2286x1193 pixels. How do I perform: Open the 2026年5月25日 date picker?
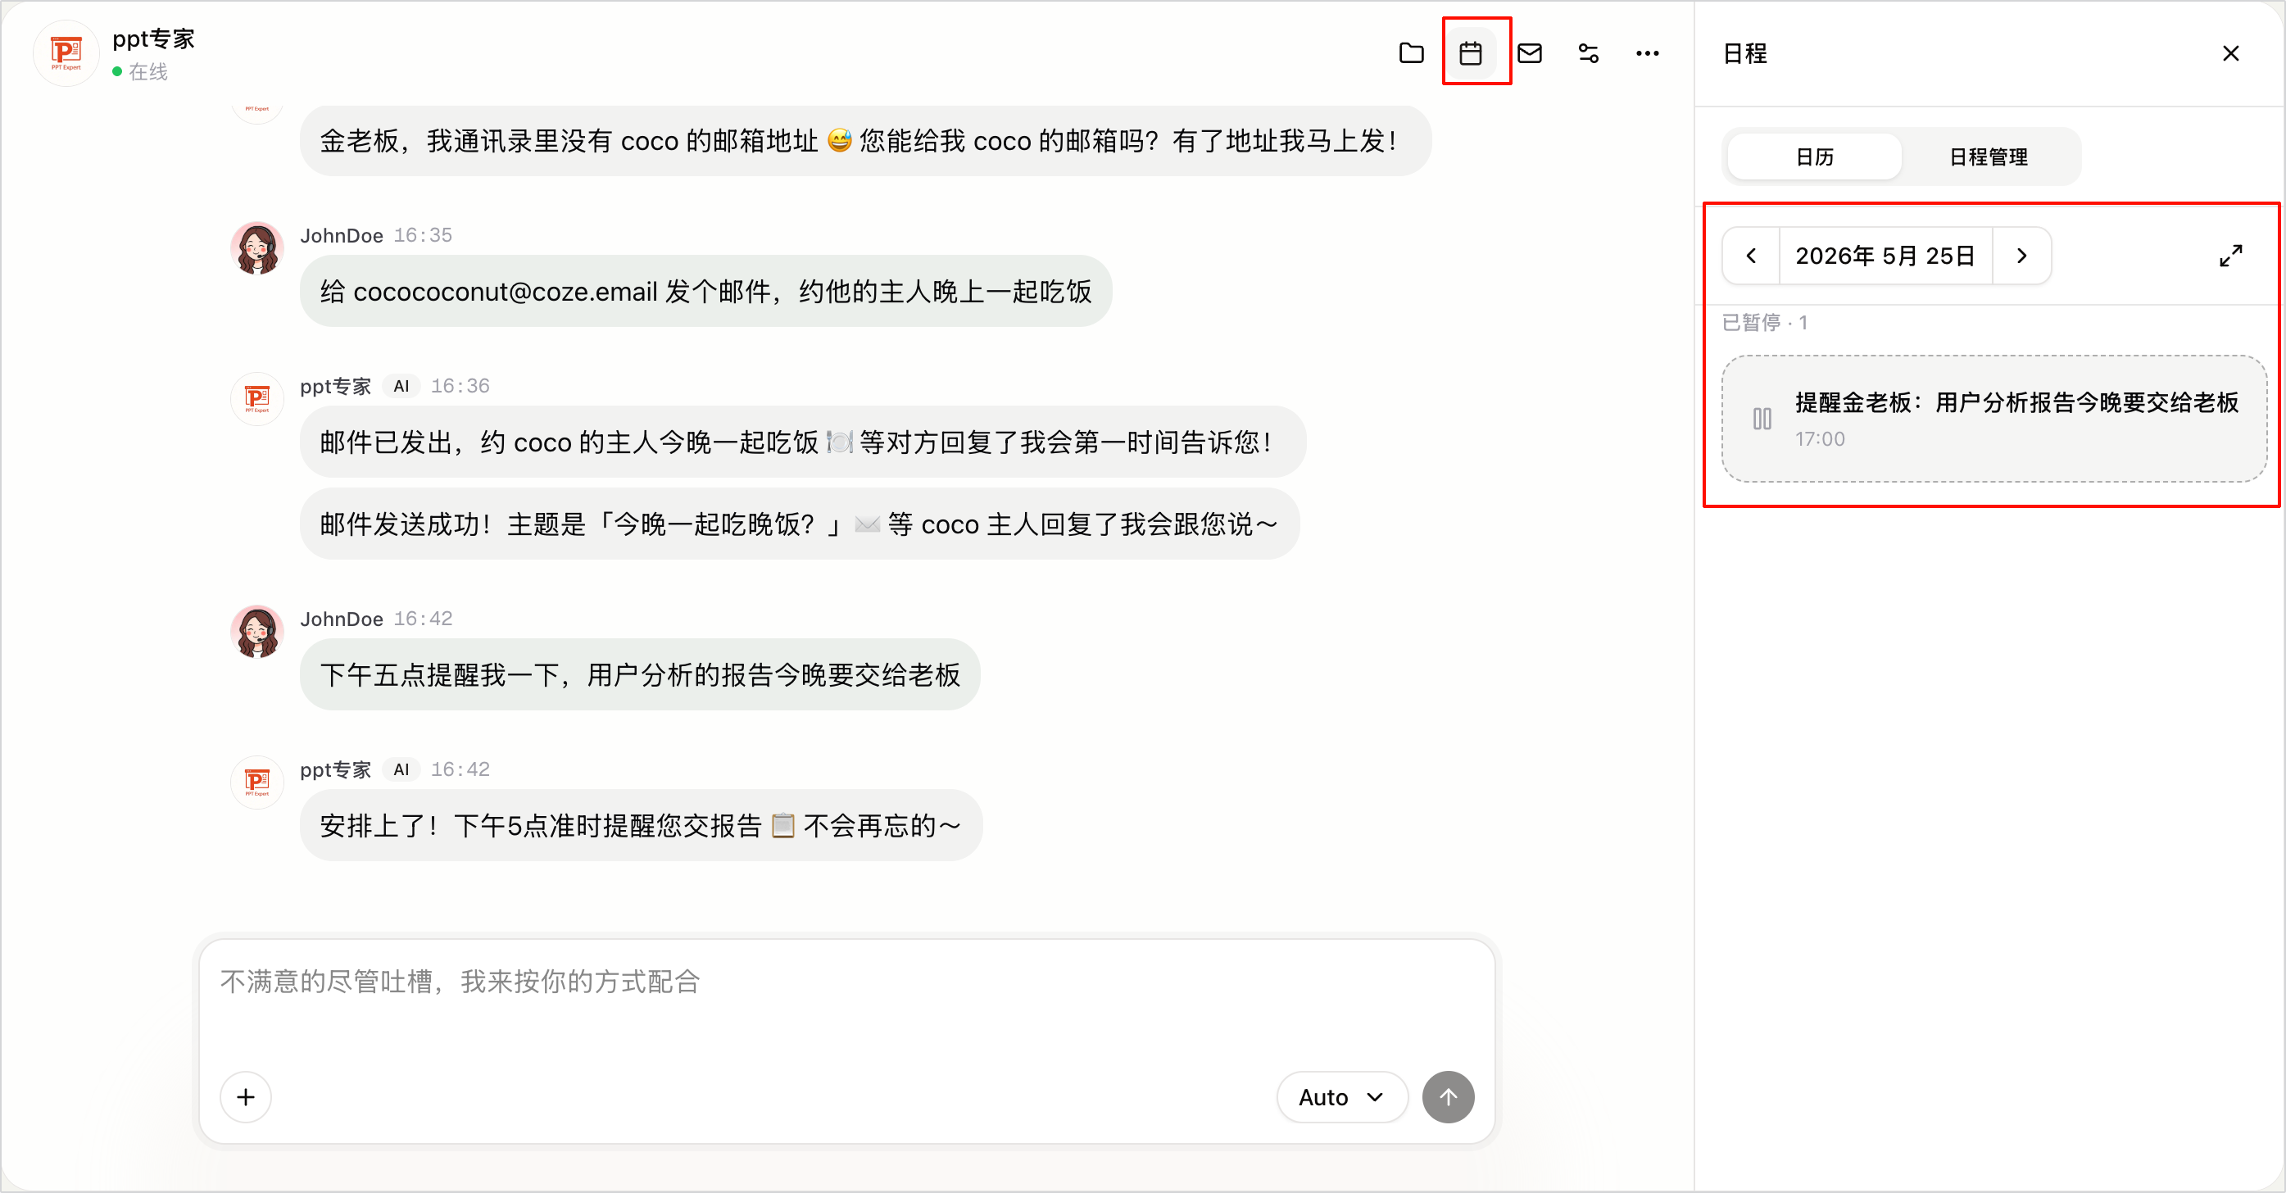tap(1886, 256)
